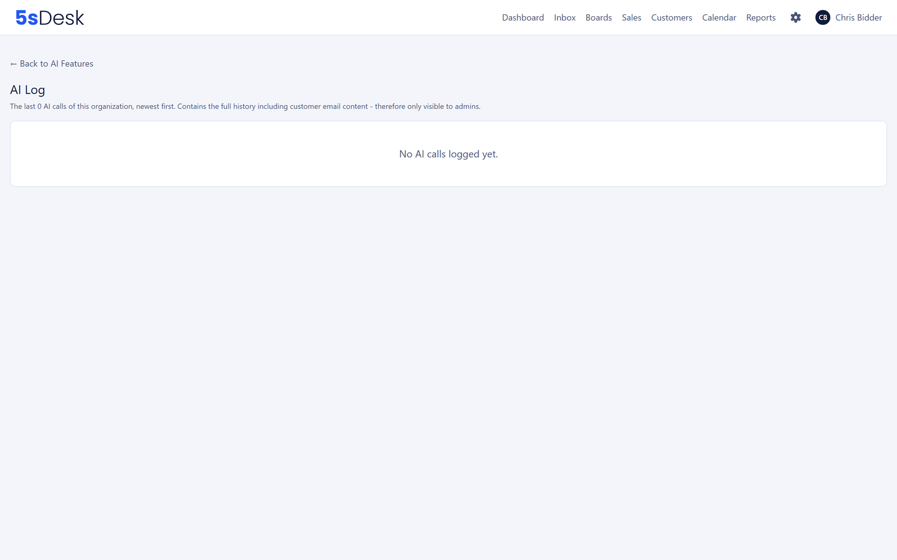Follow the Back to AI Features link
The image size is (897, 560).
tap(52, 63)
